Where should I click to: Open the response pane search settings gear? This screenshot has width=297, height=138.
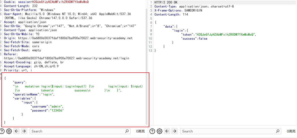160,131
